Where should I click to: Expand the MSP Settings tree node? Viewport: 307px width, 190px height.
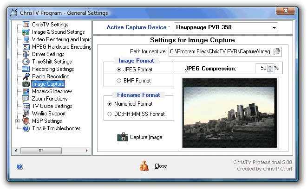tap(18, 121)
